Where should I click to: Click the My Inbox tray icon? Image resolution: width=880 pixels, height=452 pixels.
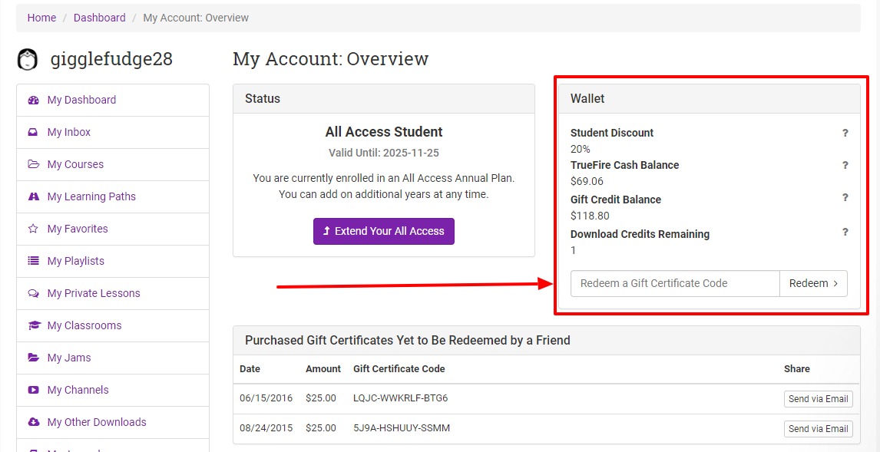(x=33, y=132)
